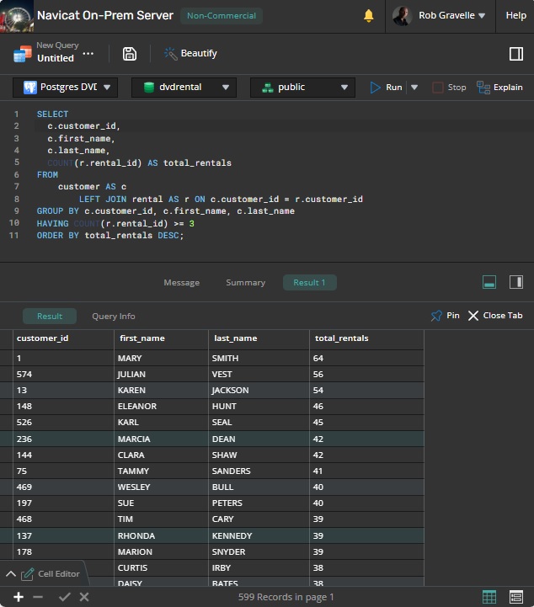Open the dvdrental database dropdown
The image size is (534, 607).
click(185, 88)
